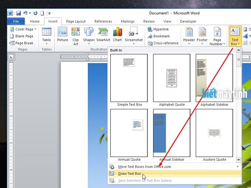Open the References tab

coord(103,21)
